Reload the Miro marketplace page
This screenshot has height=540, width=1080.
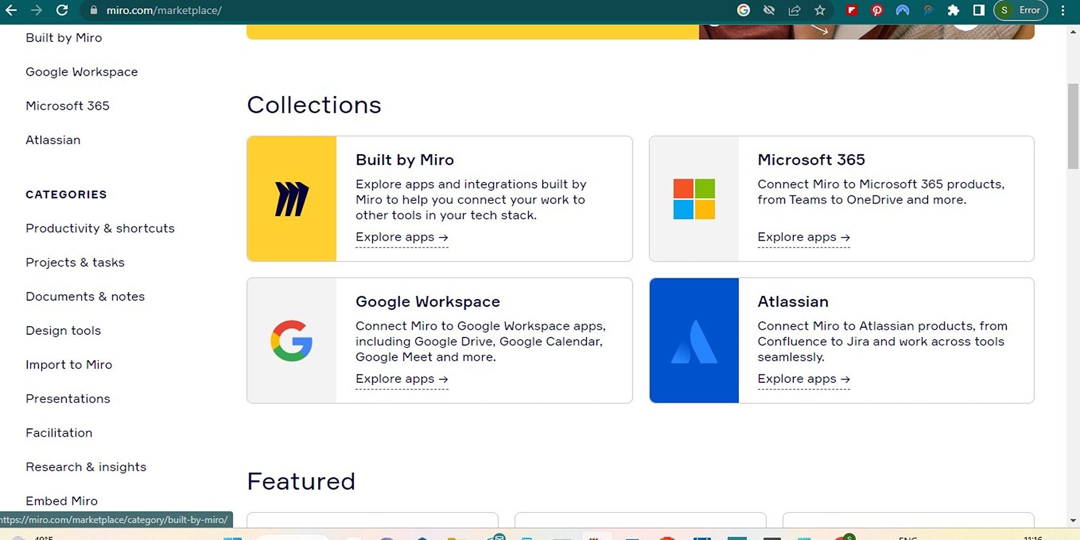coord(62,10)
